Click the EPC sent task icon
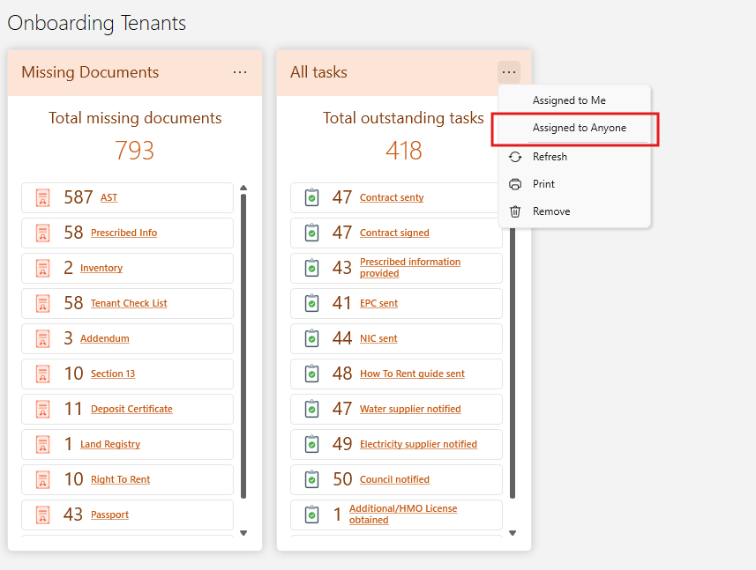Viewport: 756px width, 570px height. click(x=311, y=303)
